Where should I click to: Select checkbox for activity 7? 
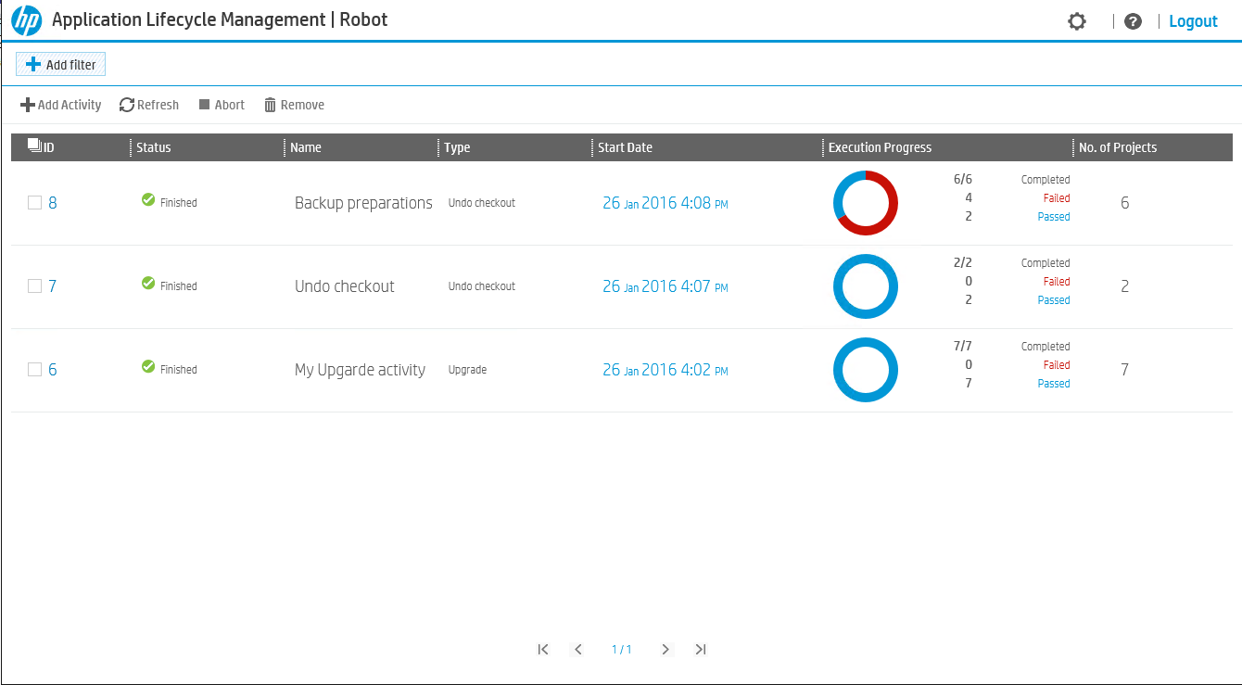tap(34, 286)
